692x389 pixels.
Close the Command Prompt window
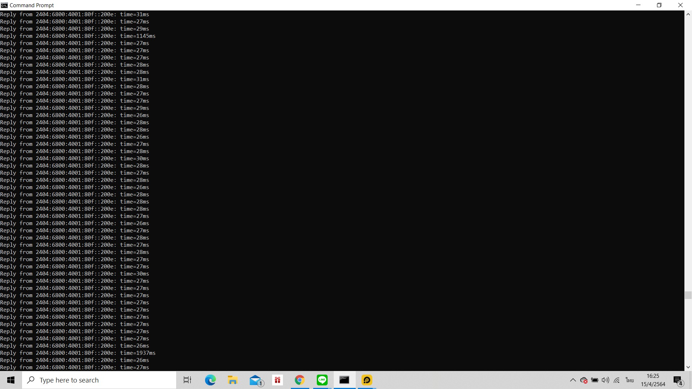click(x=680, y=5)
